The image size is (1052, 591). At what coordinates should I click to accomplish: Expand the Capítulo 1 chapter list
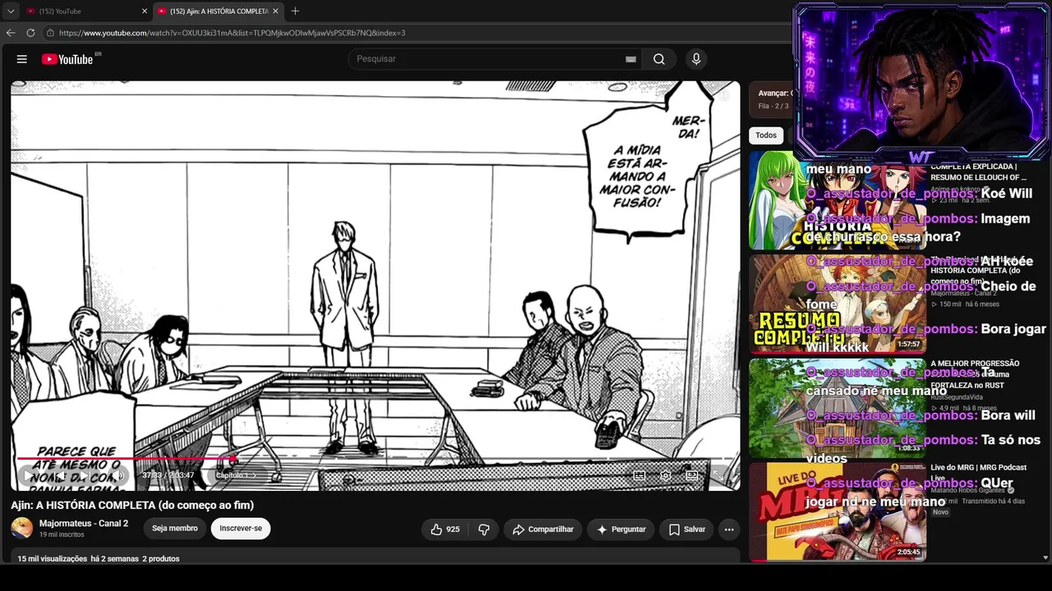click(236, 475)
